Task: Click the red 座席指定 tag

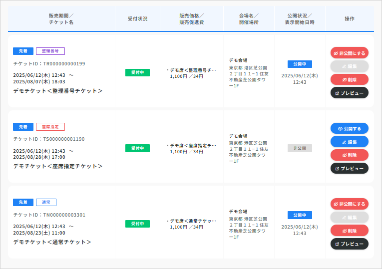Action: (x=50, y=127)
